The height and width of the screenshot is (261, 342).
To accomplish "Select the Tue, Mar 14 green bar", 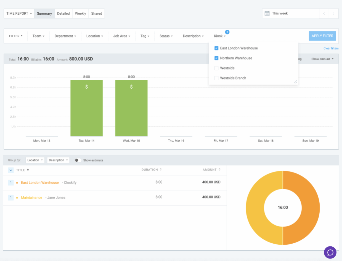I will click(87, 108).
